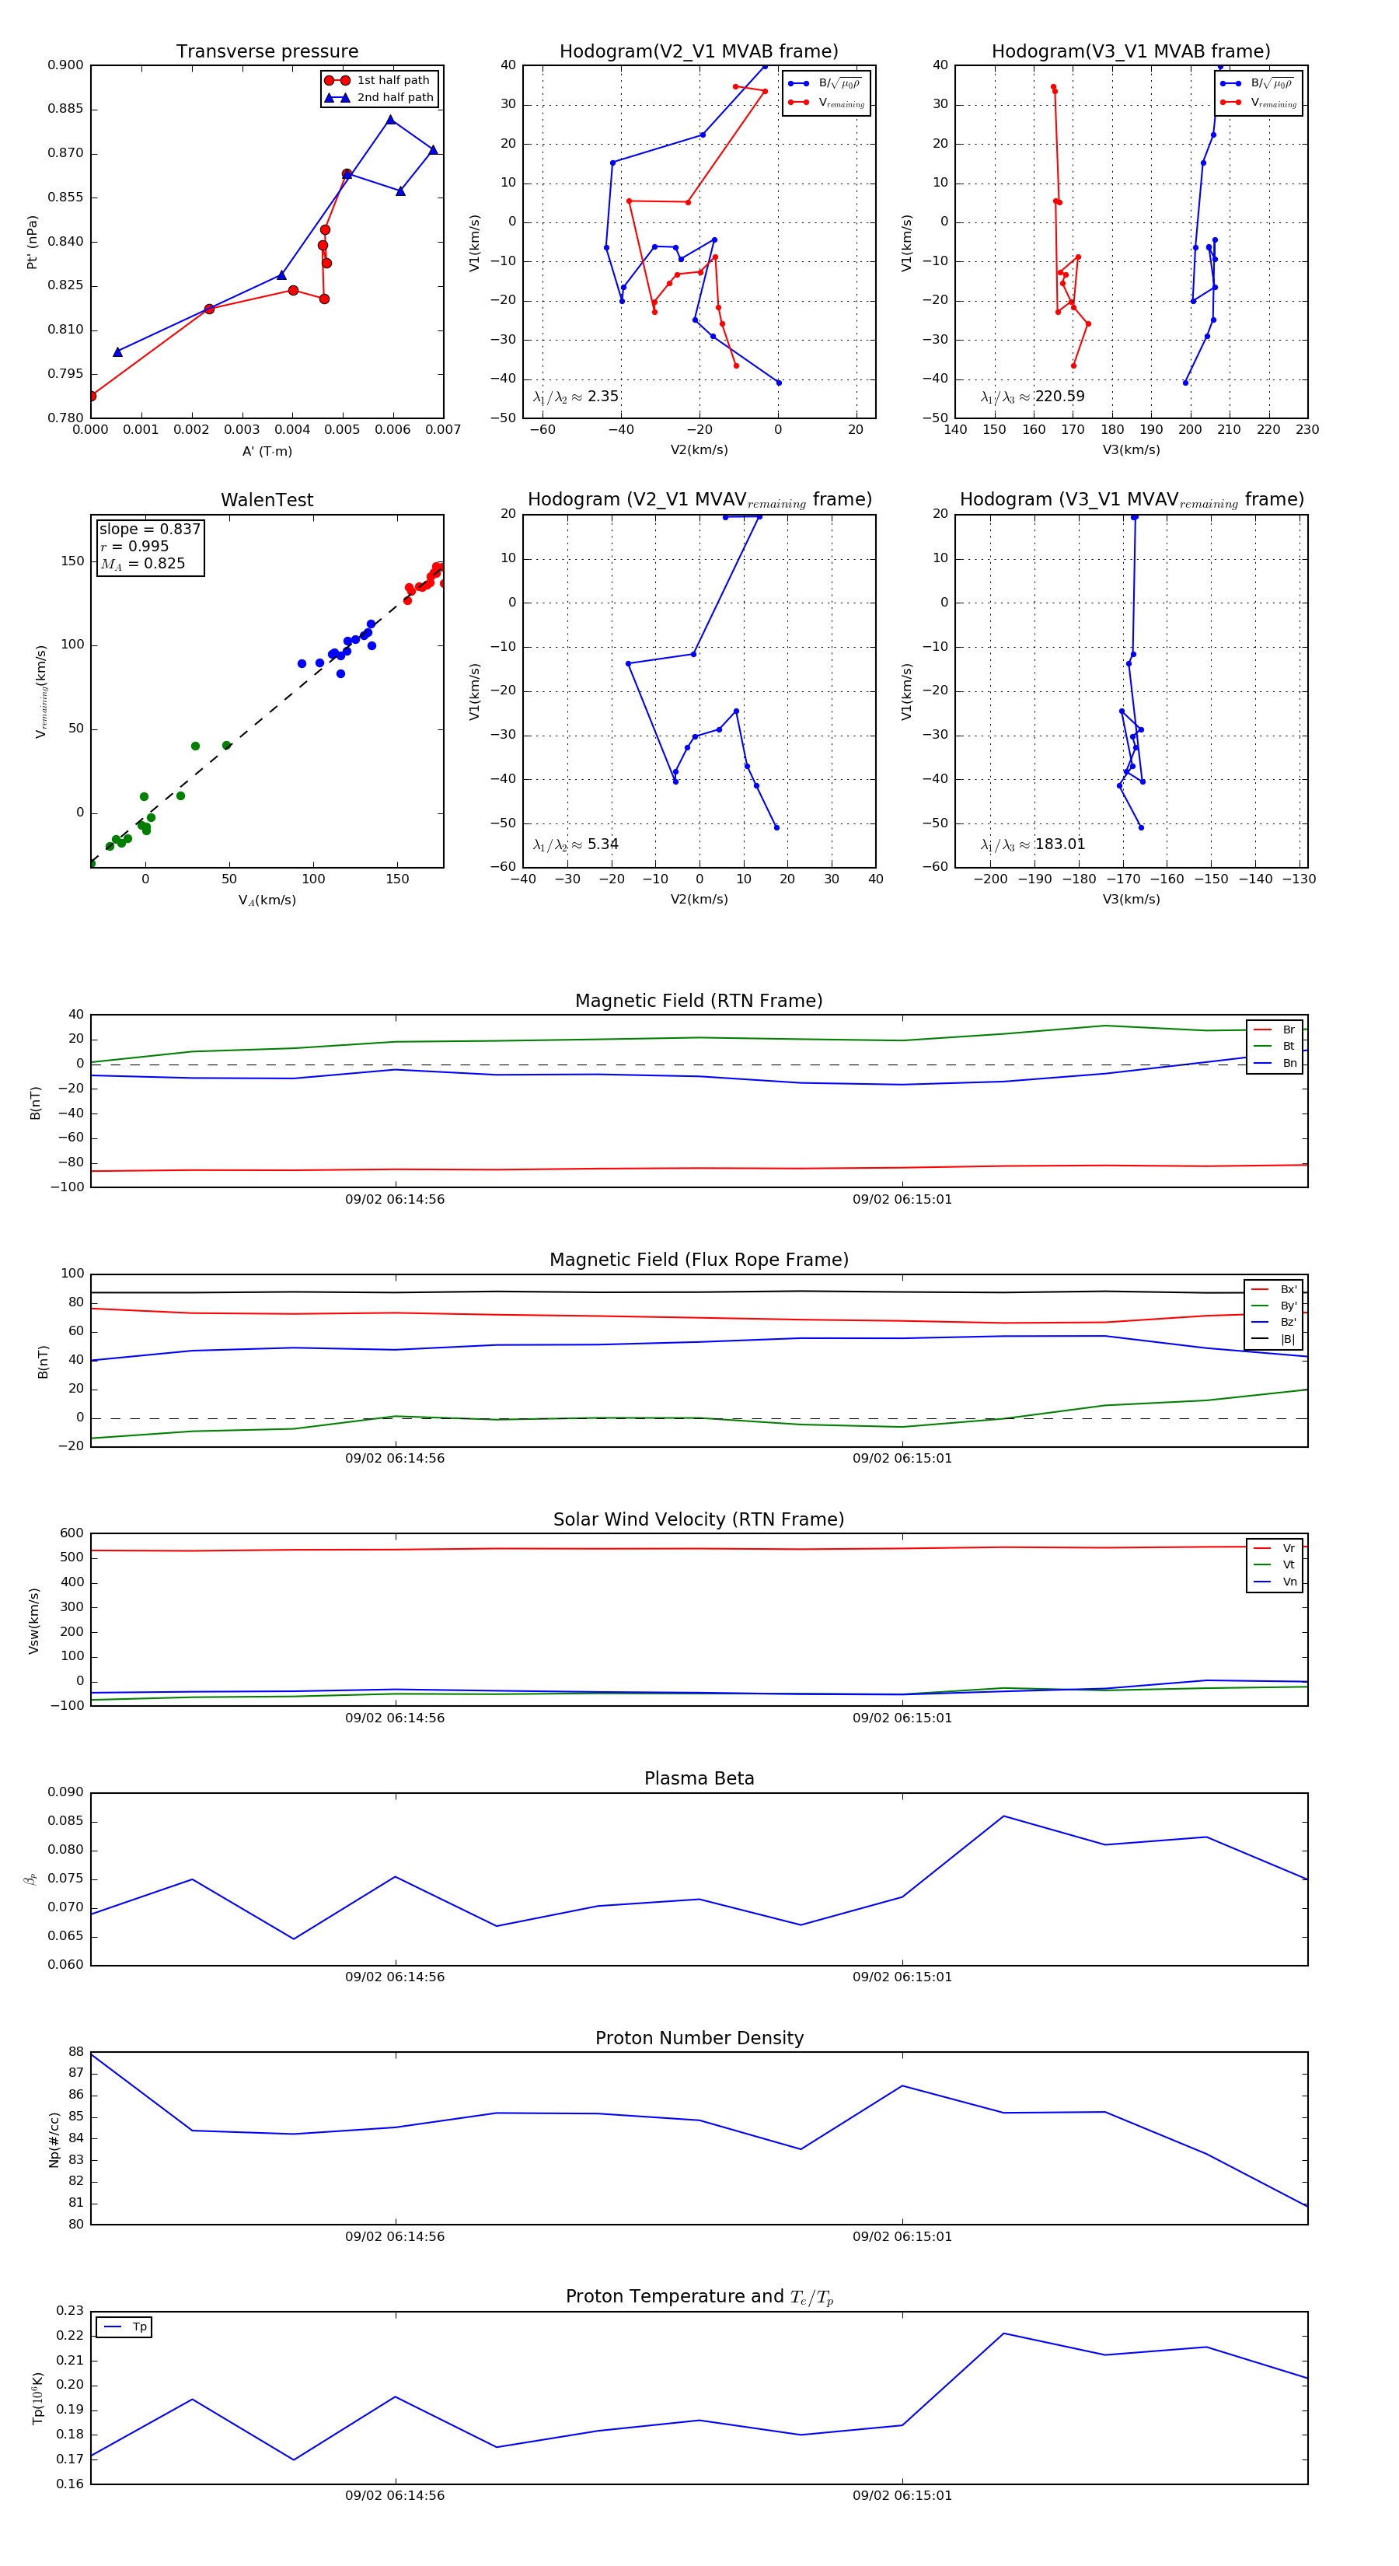This screenshot has height=2566, width=1399.
Task: Click Bz' legend entry in flux rope plot
Action: [x=1275, y=1322]
